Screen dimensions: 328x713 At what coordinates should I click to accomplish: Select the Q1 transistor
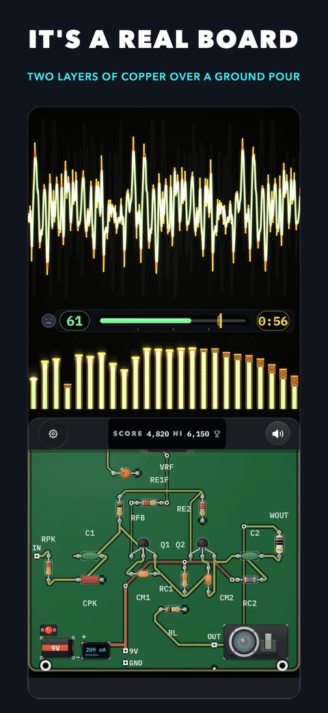pos(143,544)
